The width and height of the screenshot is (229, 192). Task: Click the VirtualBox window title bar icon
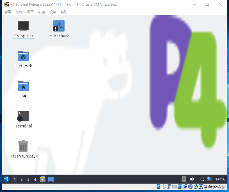point(6,4)
